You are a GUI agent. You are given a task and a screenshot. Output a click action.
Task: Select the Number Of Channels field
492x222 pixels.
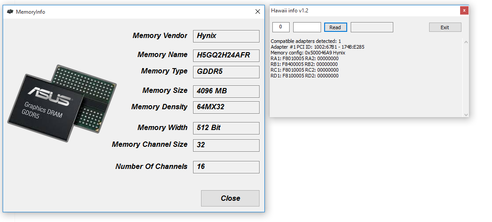[x=226, y=167]
